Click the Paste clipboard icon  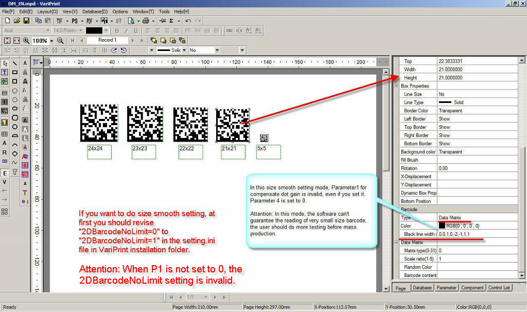tap(48, 21)
